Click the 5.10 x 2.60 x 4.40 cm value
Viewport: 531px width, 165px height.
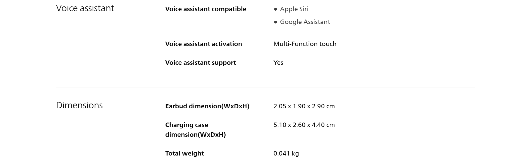point(304,125)
